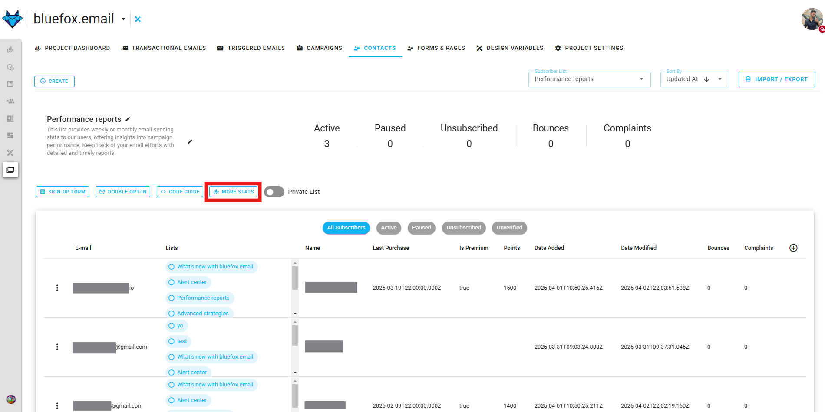Image resolution: width=825 pixels, height=412 pixels.
Task: Click the colorful globe icon at the sidebar bottom
Action: (11, 399)
